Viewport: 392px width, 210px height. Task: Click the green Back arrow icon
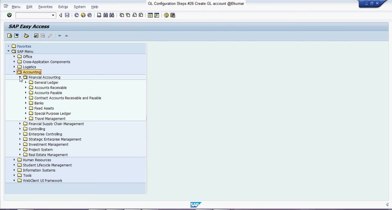(77, 15)
